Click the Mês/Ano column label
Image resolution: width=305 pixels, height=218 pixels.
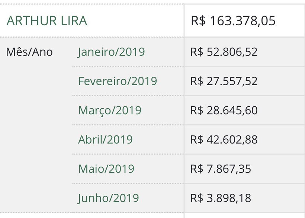pyautogui.click(x=29, y=52)
